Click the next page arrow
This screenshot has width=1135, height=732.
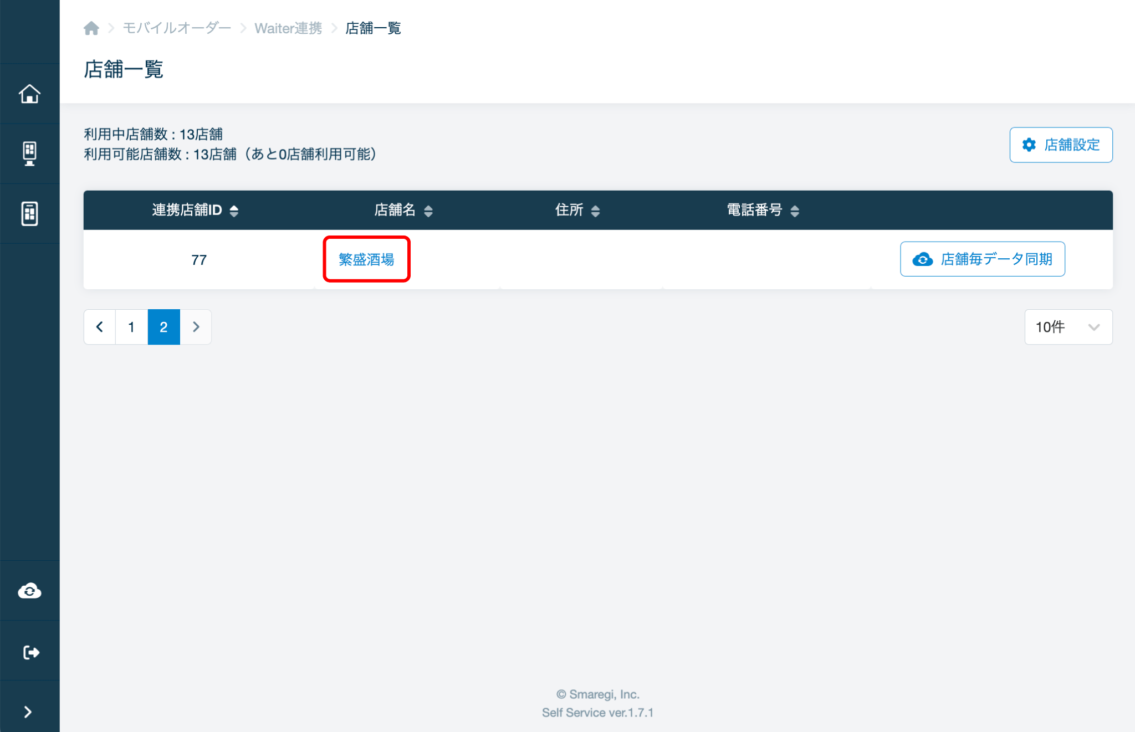click(196, 327)
